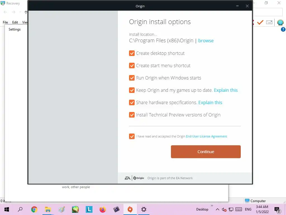This screenshot has height=215, width=286.
Task: Click network icon in system tray
Action: click(x=231, y=209)
